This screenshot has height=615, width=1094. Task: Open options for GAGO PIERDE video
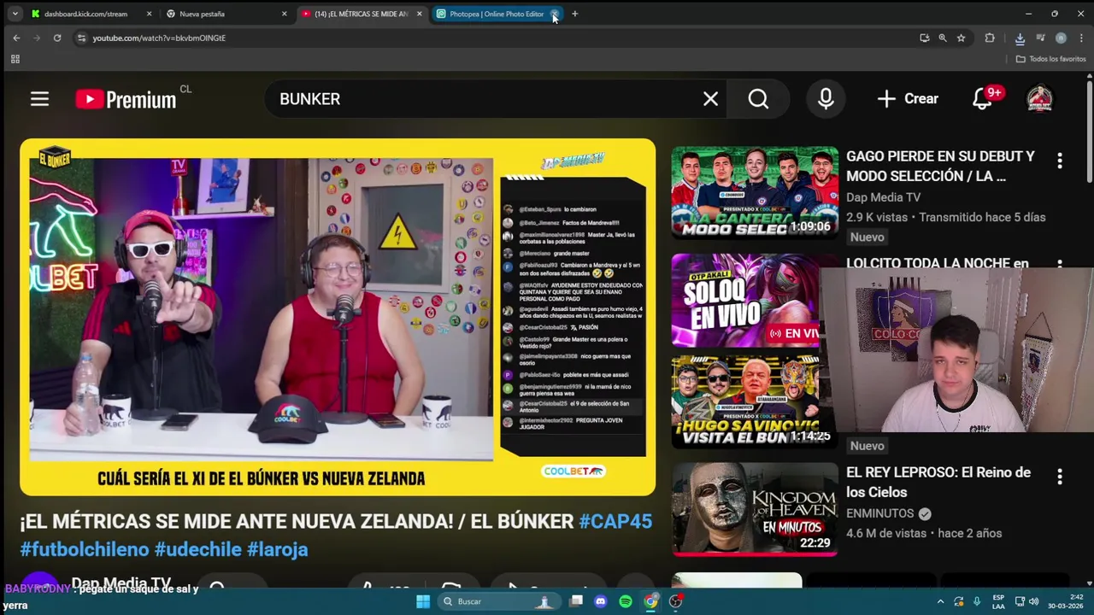[1060, 161]
